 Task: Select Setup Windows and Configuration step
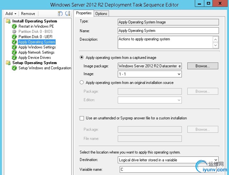tap(45, 68)
